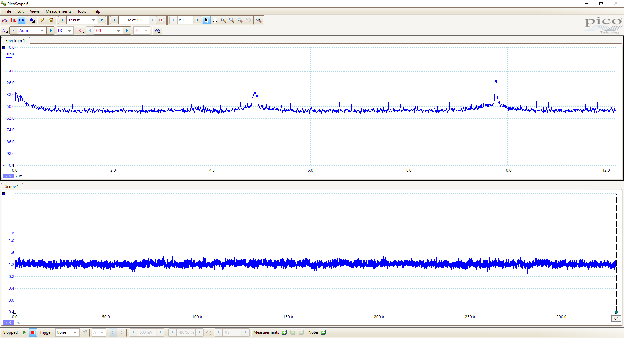Select the Spectrum Mode icon

point(22,20)
